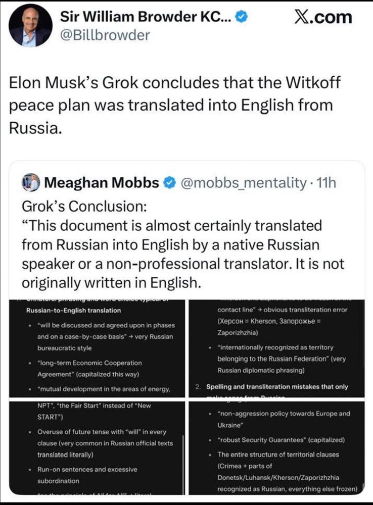Click Bill Browder's profile avatar photo
Screen dimensions: 373x505
30,26
